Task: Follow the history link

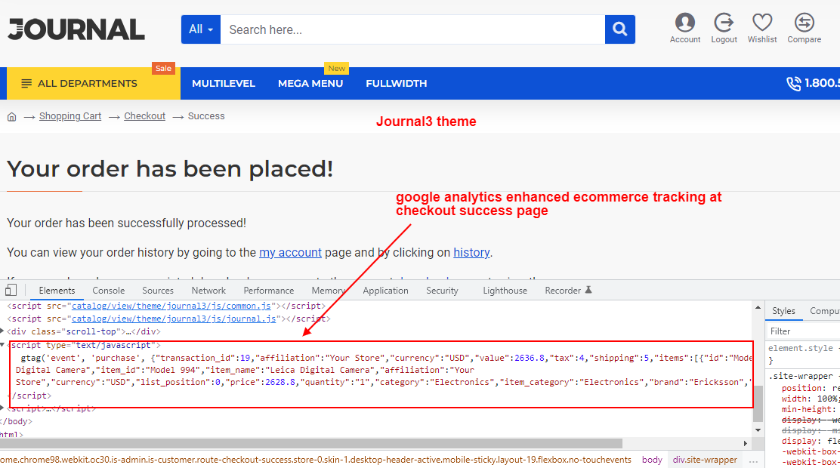Action: [471, 252]
